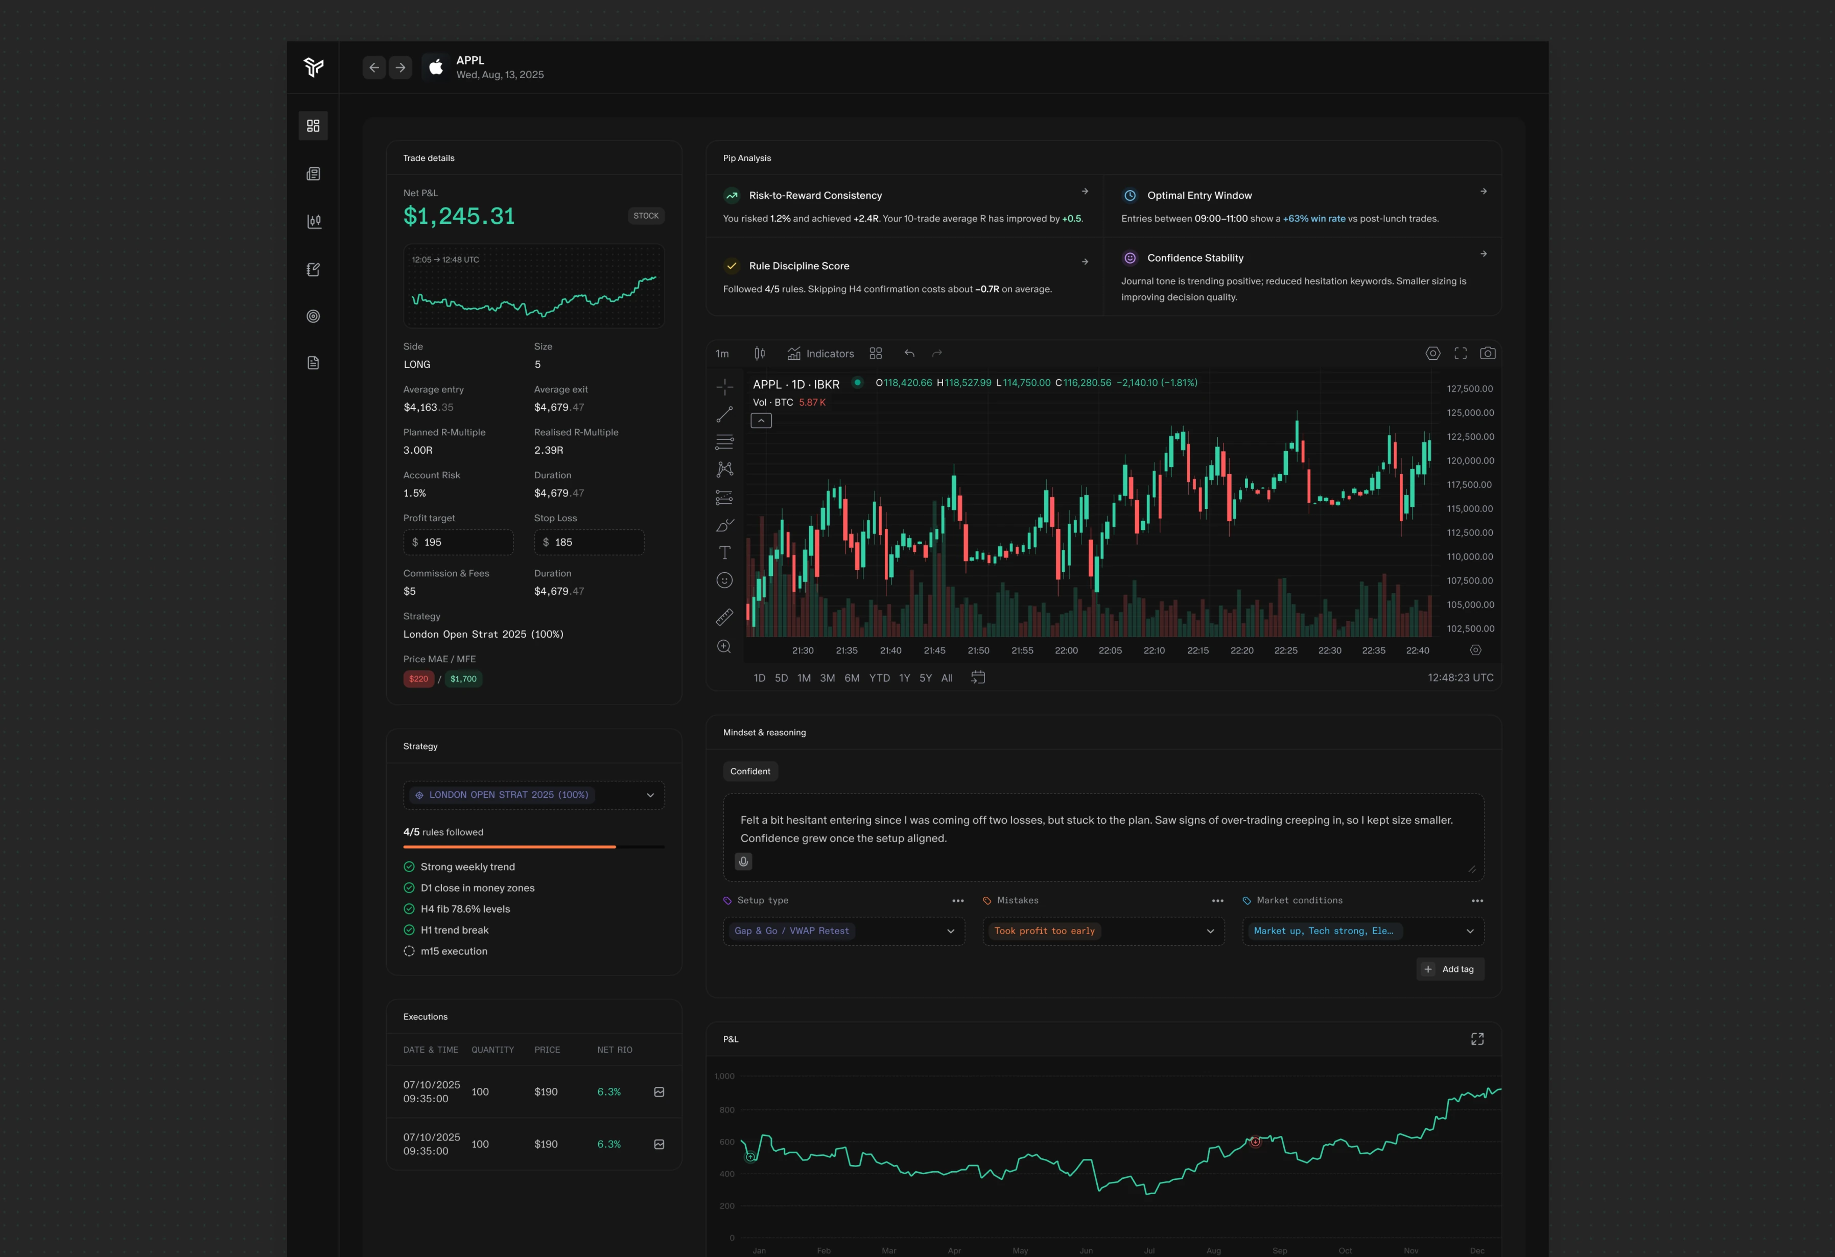Open the Mistakes Took profit too early dropdown
The image size is (1835, 1257).
[x=1104, y=931]
